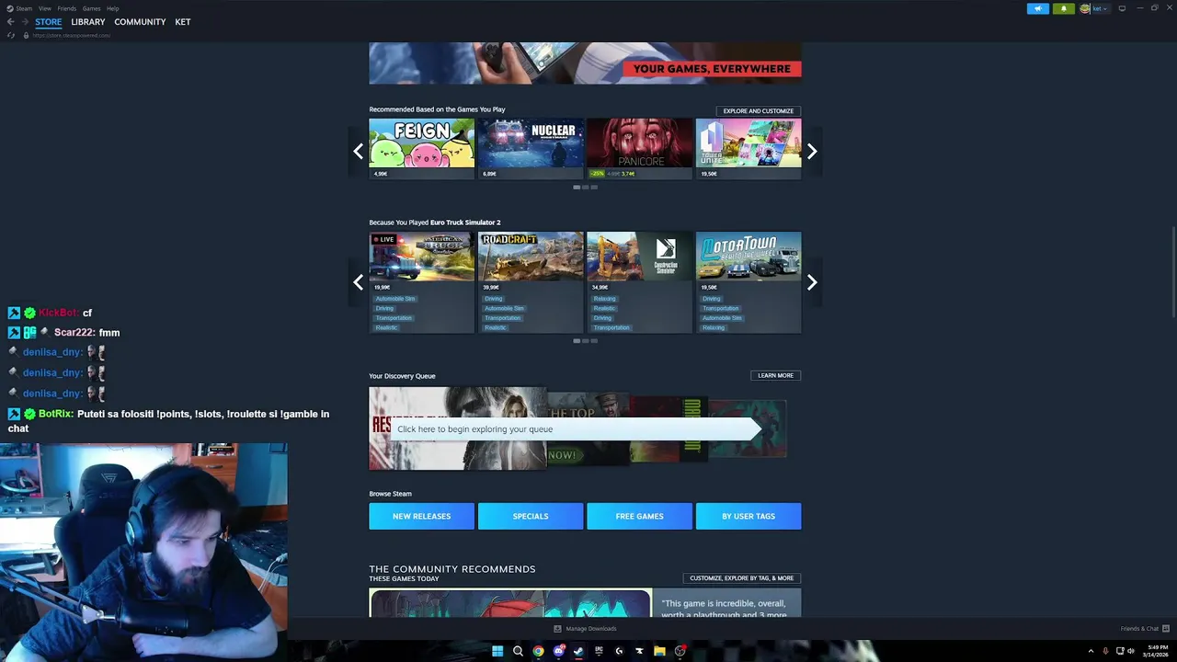Click the padlock icon beside the URL
The height and width of the screenshot is (662, 1177).
coord(26,35)
